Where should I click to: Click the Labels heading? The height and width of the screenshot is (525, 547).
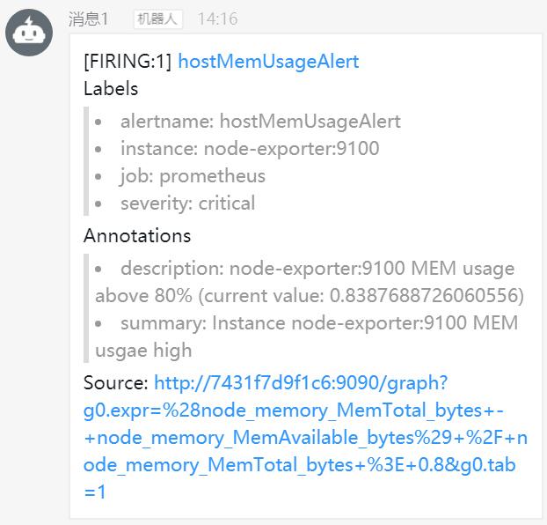111,88
